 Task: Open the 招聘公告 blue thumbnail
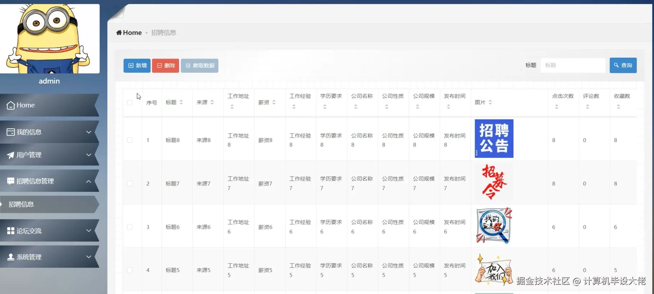[494, 138]
